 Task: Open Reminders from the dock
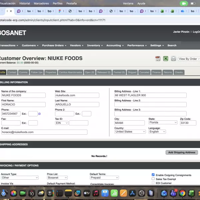(59, 193)
